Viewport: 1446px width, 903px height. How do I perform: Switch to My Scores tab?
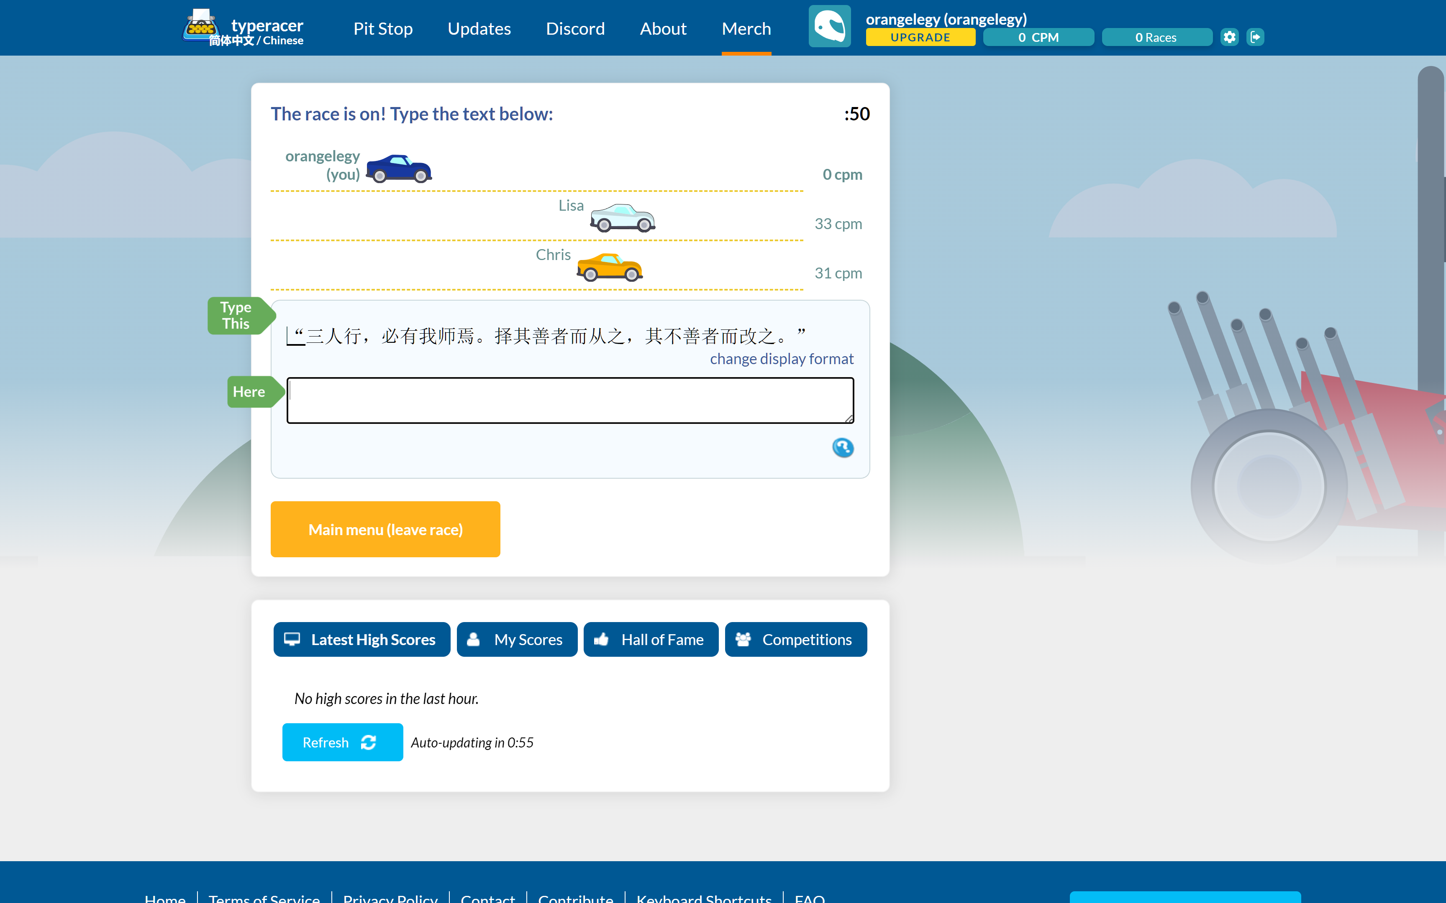517,639
